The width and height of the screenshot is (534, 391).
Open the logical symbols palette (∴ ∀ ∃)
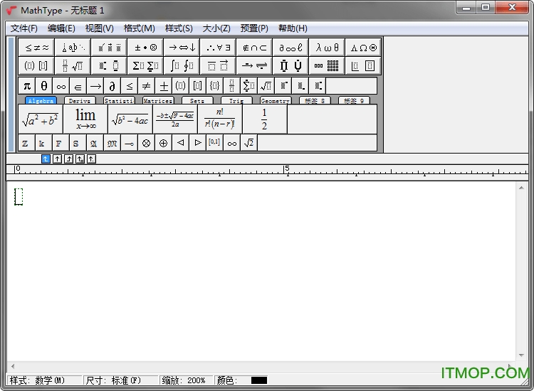click(219, 48)
